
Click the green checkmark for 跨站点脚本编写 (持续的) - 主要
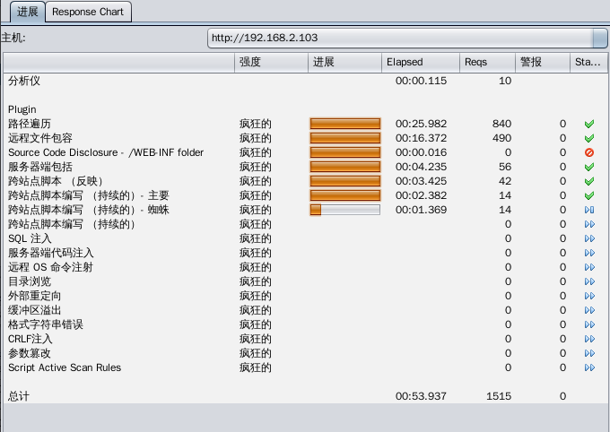(589, 195)
